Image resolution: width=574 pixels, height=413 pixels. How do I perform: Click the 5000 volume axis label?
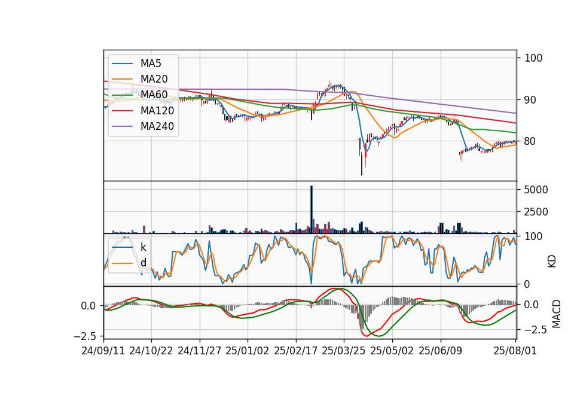tap(536, 190)
